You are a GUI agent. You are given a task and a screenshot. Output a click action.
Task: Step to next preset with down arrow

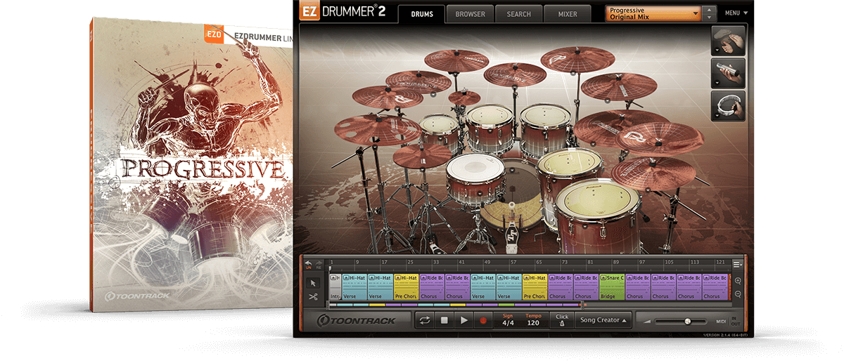click(709, 18)
